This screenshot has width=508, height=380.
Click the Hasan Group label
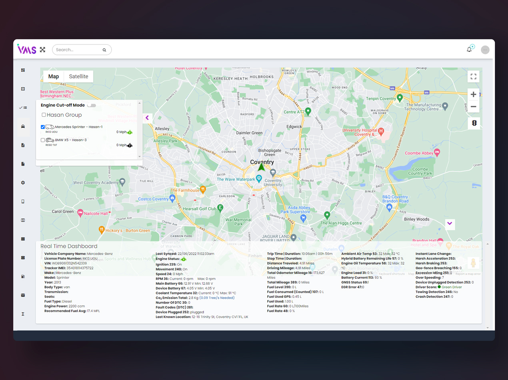point(64,115)
